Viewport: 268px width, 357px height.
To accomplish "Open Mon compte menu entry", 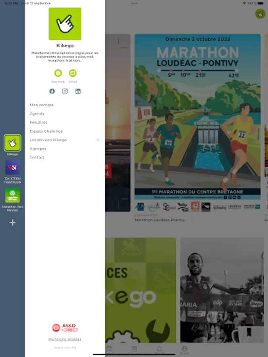I will pyautogui.click(x=41, y=105).
